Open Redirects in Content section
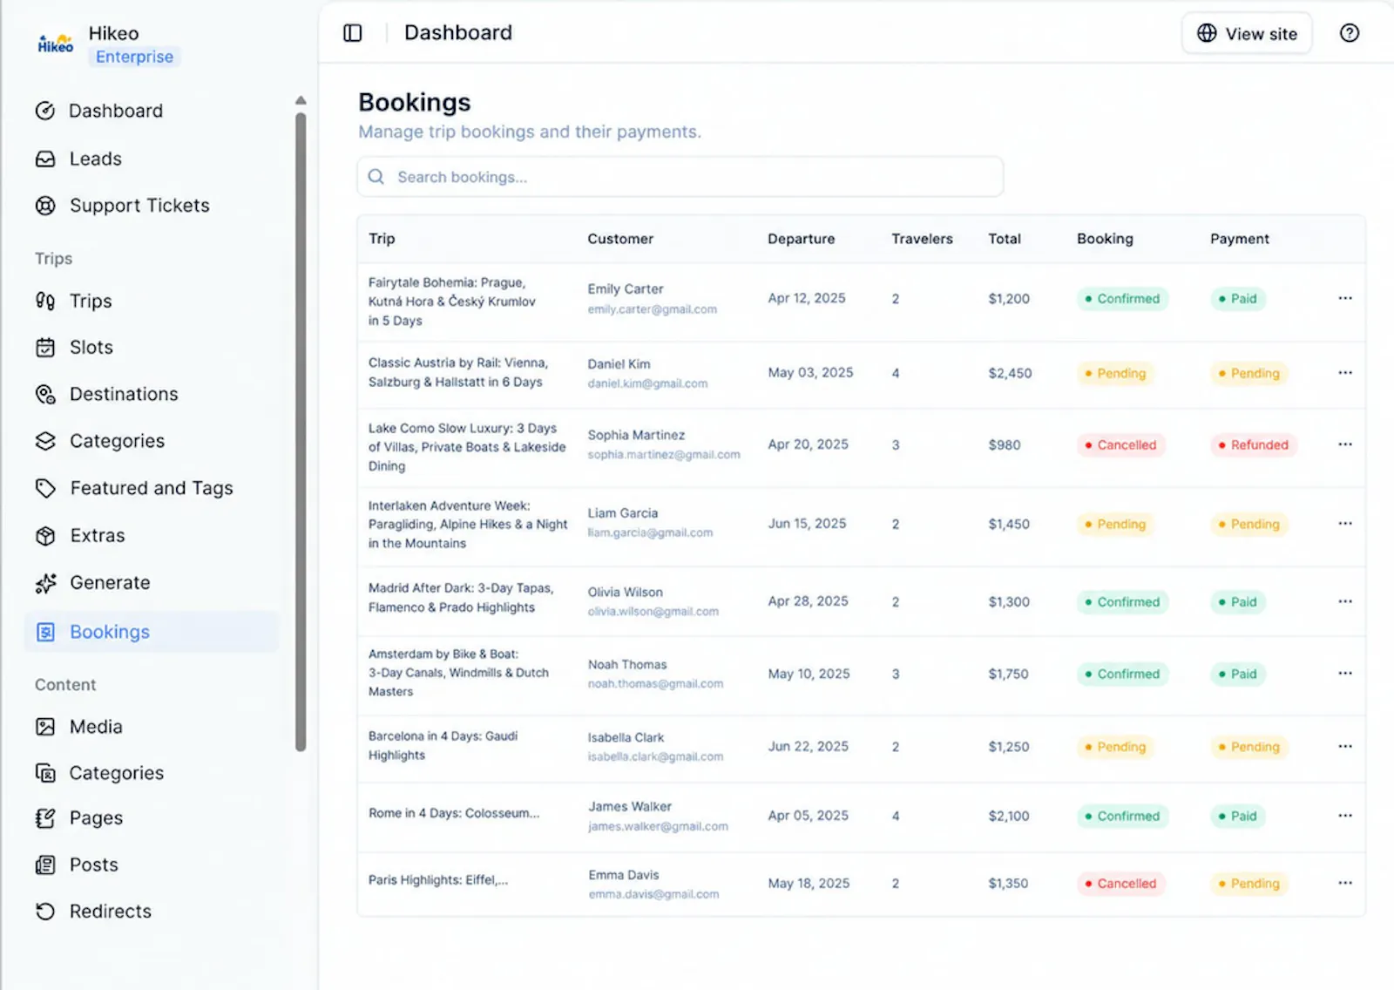Viewport: 1394px width, 990px height. pyautogui.click(x=94, y=912)
